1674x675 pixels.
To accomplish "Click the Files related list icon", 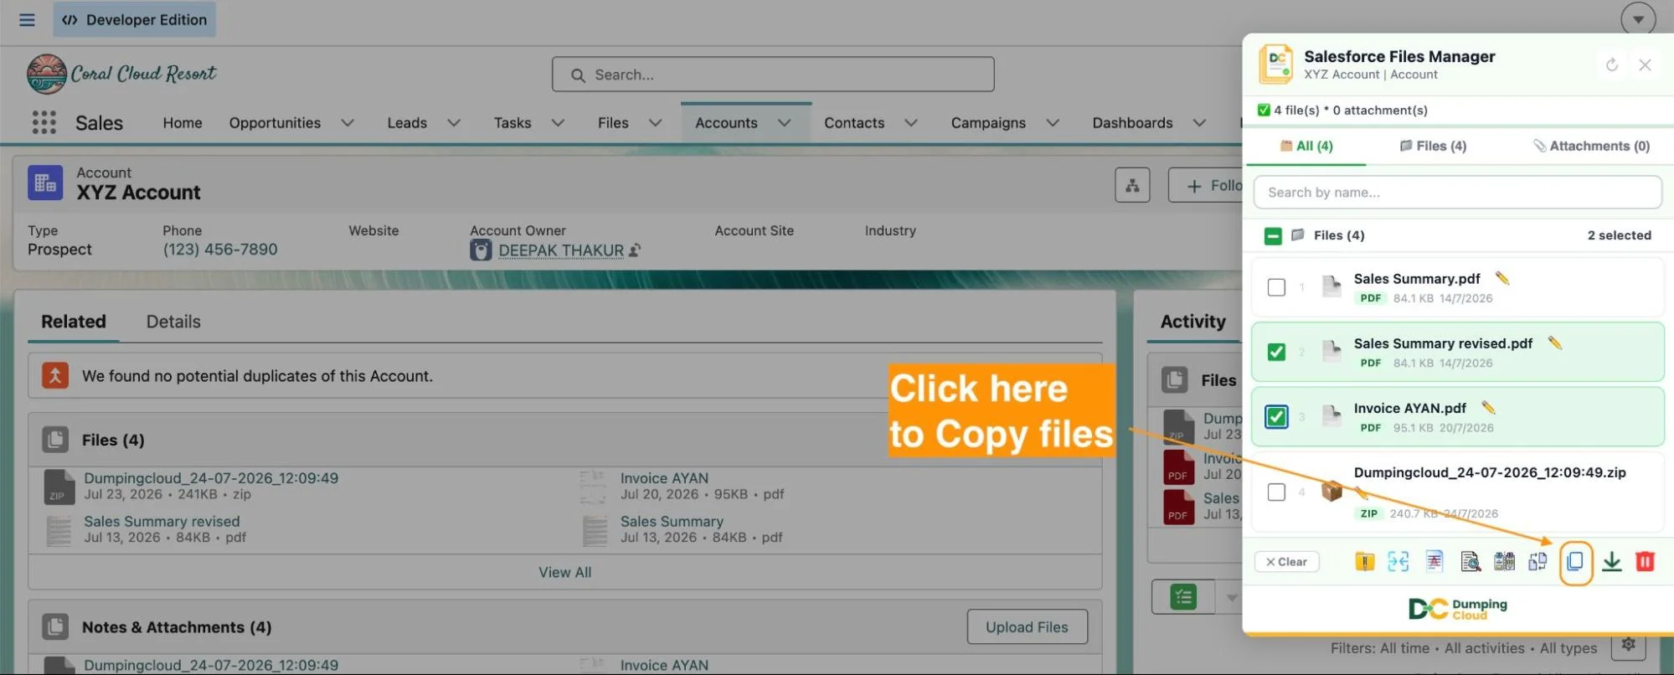I will point(55,440).
